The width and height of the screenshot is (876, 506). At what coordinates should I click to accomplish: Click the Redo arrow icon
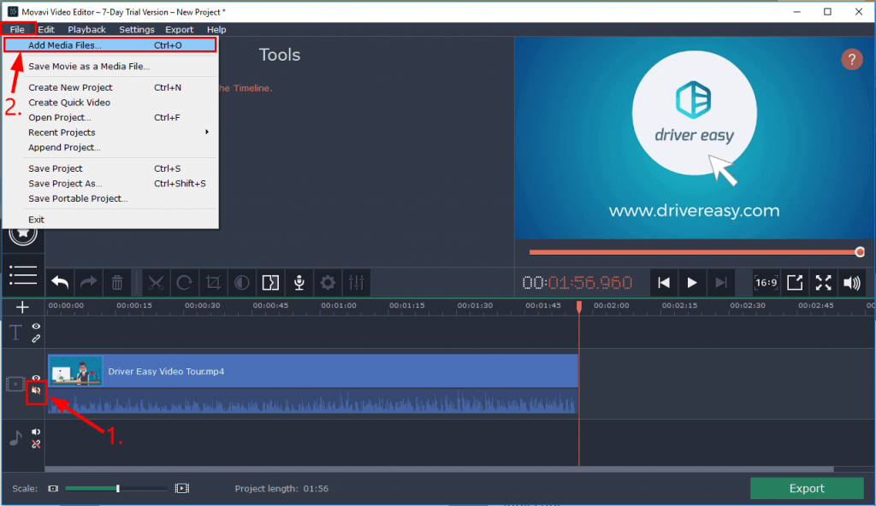88,283
